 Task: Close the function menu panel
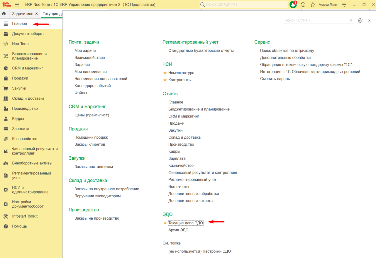(x=369, y=20)
